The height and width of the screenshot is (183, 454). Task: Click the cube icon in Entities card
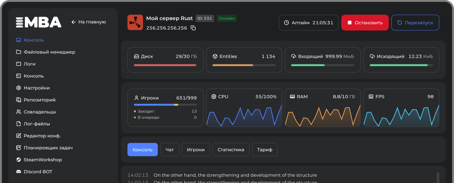tap(215, 57)
